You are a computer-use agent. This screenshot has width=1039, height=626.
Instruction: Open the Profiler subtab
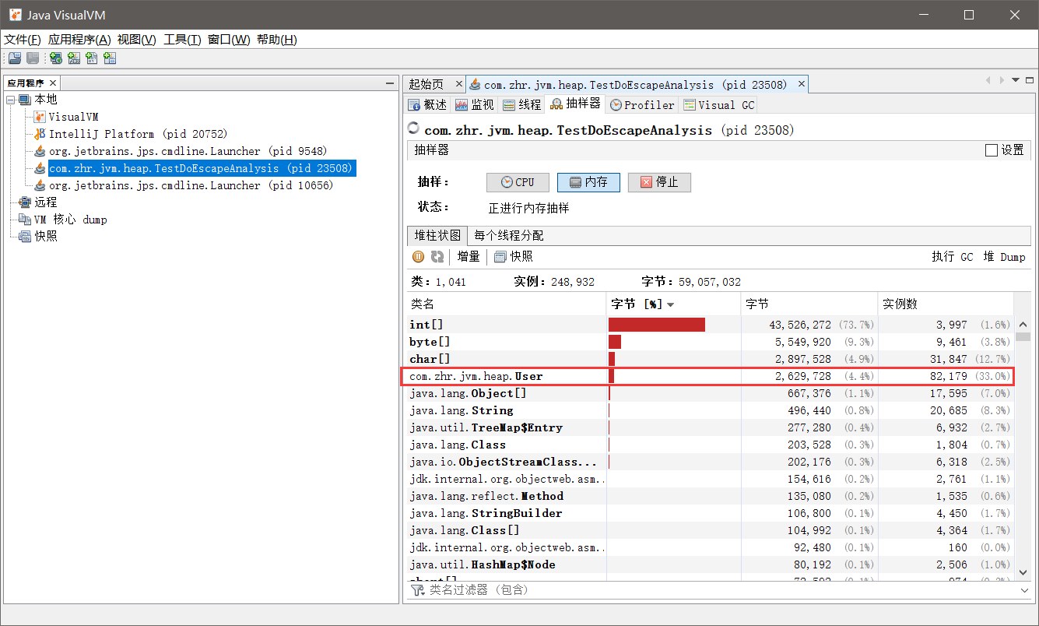click(x=642, y=104)
